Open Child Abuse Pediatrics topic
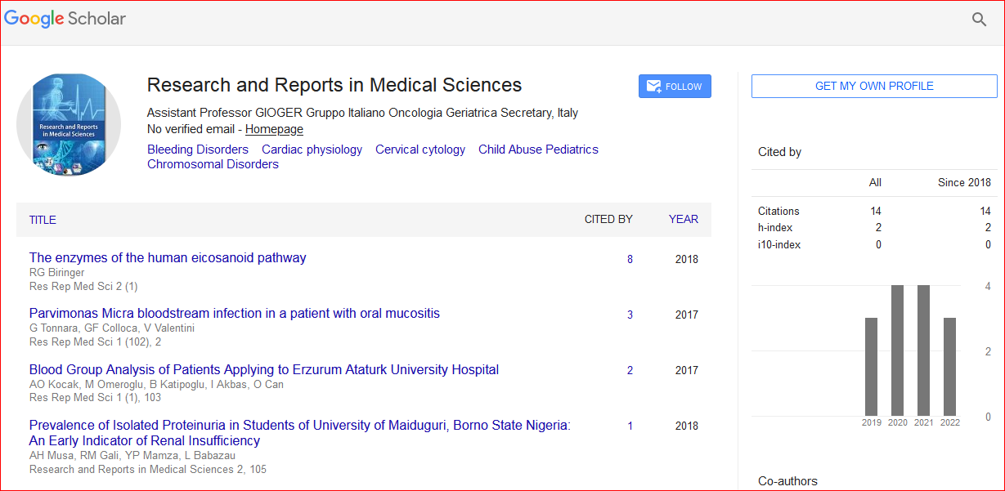Viewport: 1005px width, 491px height. (538, 150)
